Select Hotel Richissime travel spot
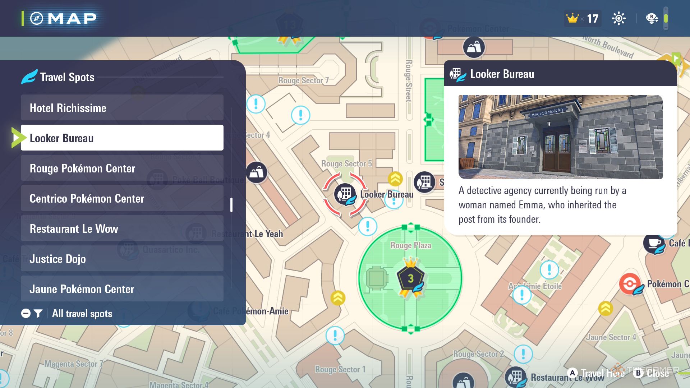The width and height of the screenshot is (690, 388). pos(122,108)
